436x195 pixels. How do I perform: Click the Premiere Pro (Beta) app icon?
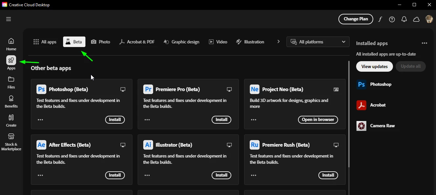148,89
